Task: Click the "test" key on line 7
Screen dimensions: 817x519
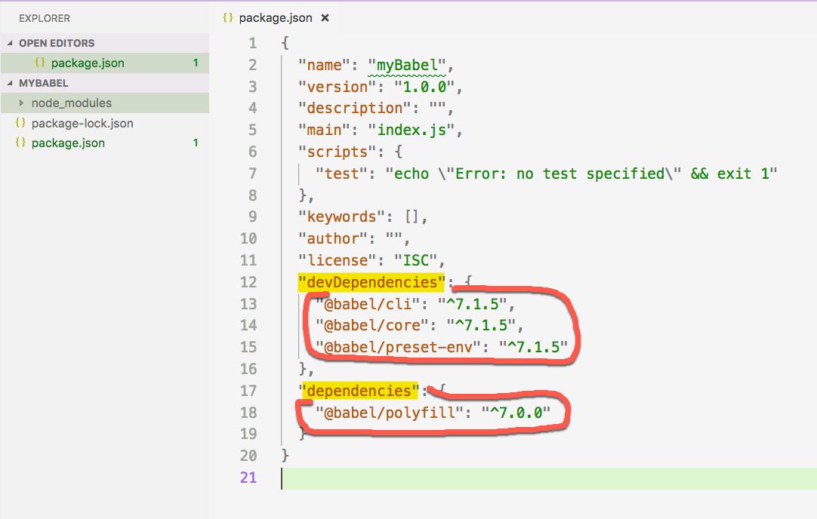Action: tap(341, 174)
